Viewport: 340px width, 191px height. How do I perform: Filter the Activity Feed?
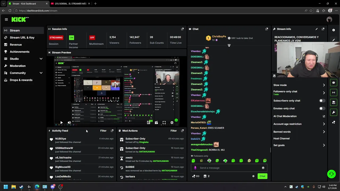click(103, 131)
